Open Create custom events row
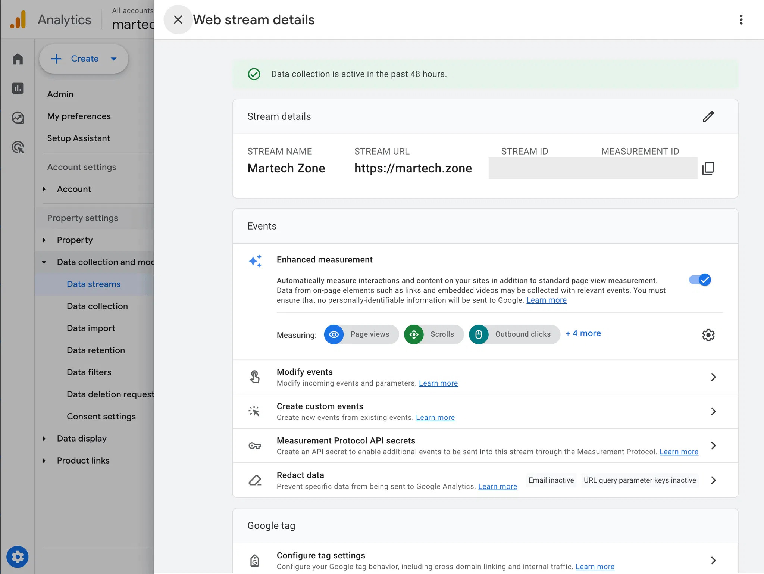The image size is (764, 574). coord(485,411)
